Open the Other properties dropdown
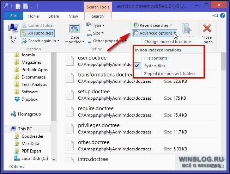Screen dimensions: 230x174 (x=107, y=41)
